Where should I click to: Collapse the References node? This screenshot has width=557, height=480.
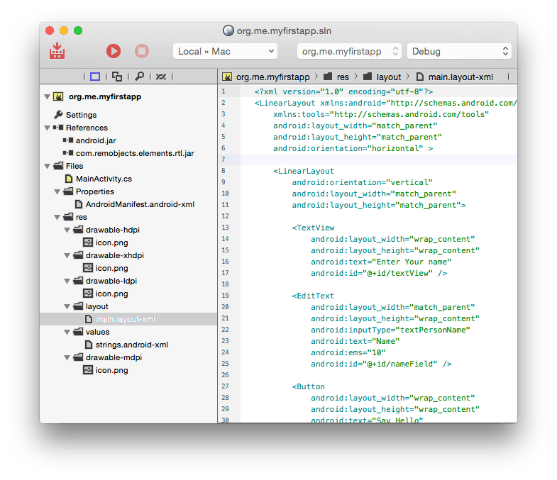click(47, 128)
